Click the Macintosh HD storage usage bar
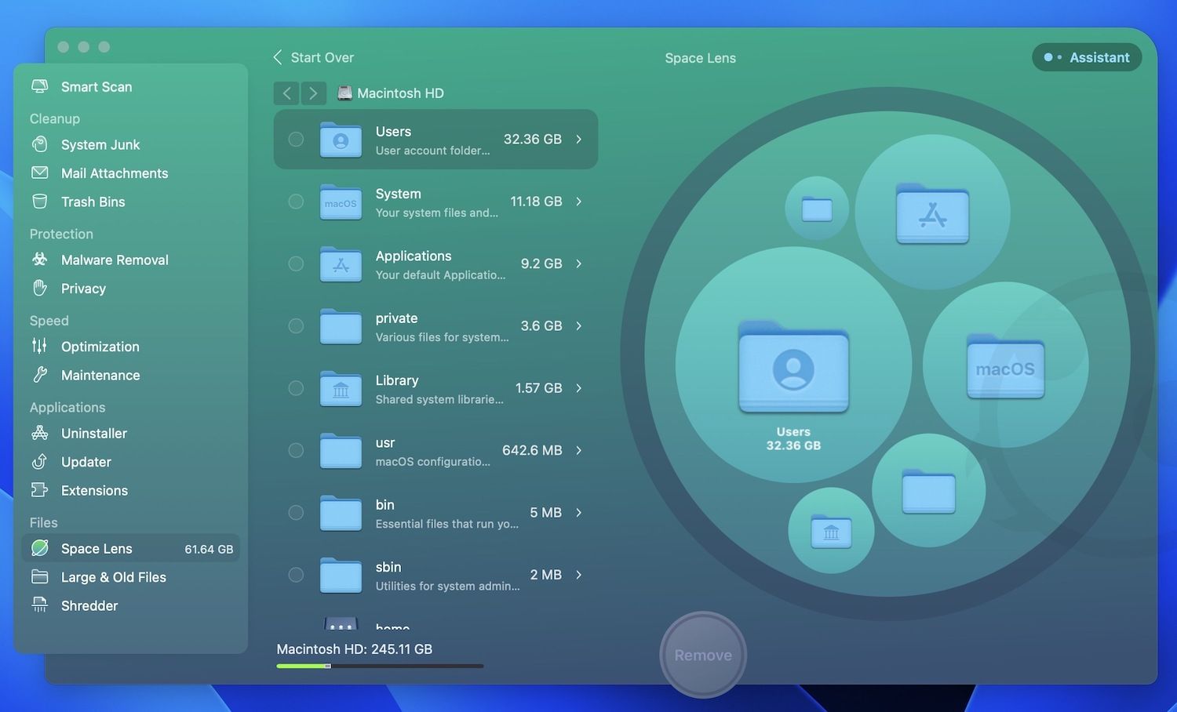The height and width of the screenshot is (712, 1177). point(380,666)
